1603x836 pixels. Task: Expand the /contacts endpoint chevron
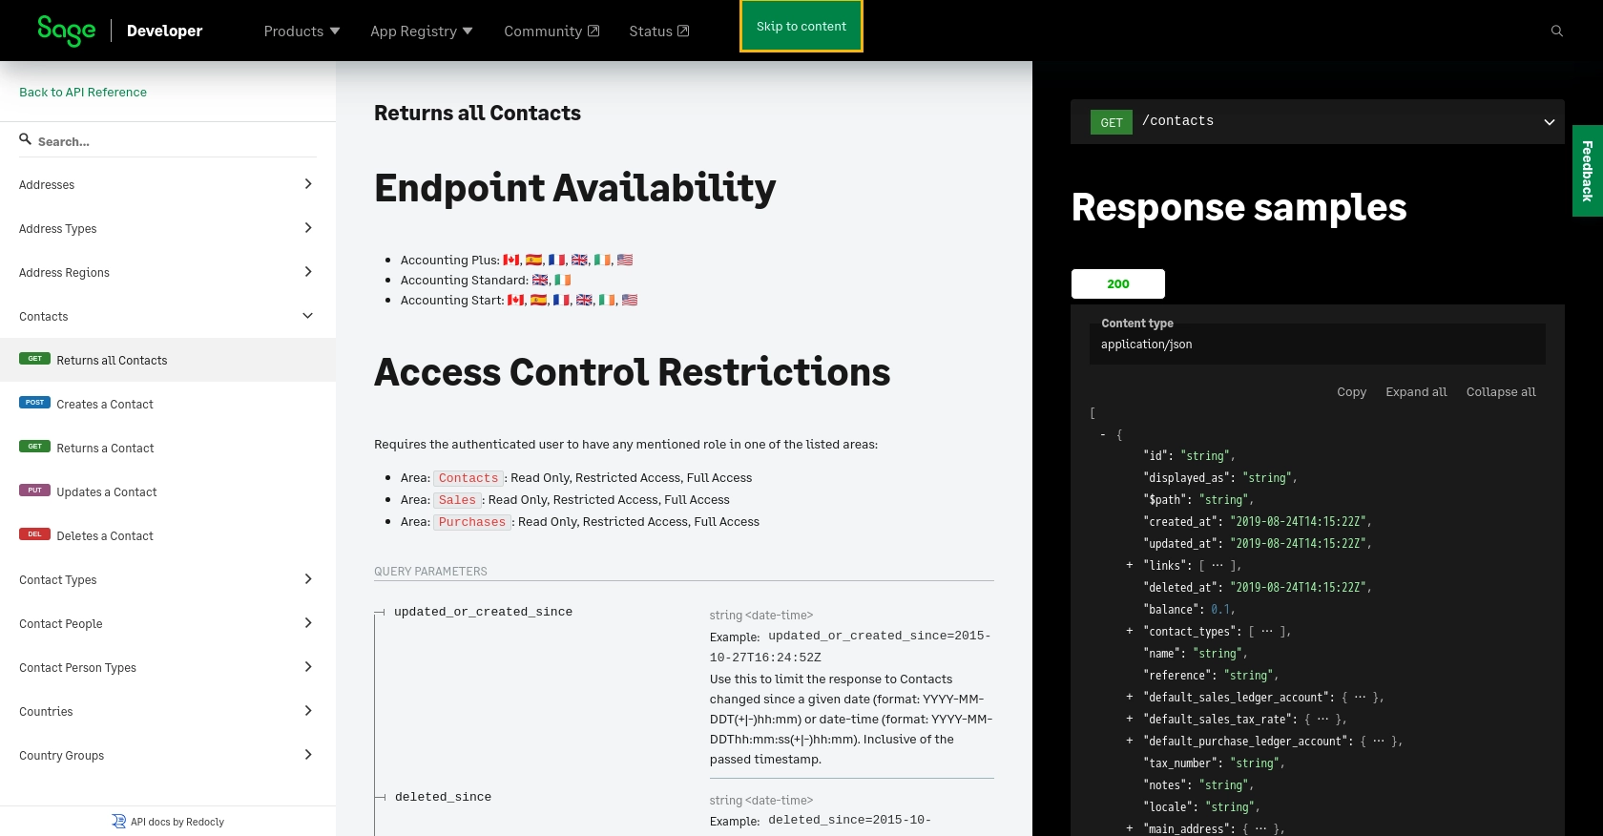(1550, 122)
